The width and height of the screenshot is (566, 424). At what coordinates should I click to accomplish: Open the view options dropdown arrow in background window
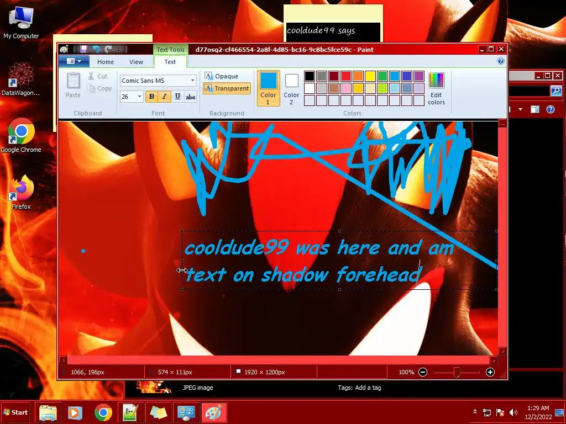pyautogui.click(x=520, y=109)
